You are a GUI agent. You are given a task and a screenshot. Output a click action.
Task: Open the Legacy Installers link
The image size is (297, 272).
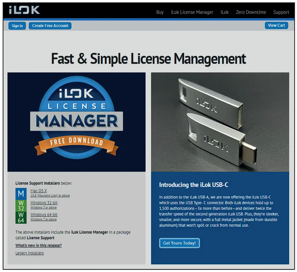(x=29, y=253)
